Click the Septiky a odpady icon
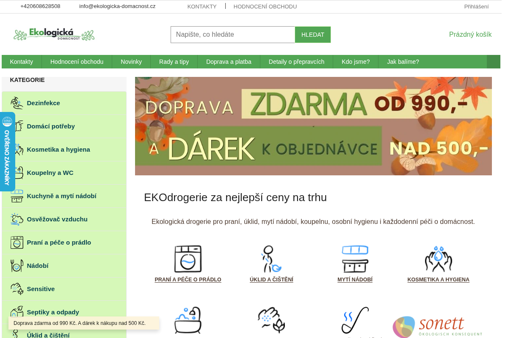 [x=17, y=312]
